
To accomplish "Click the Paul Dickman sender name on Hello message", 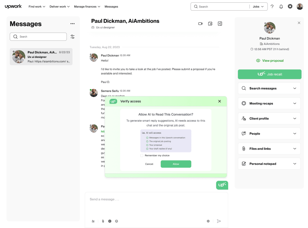I will [x=110, y=55].
